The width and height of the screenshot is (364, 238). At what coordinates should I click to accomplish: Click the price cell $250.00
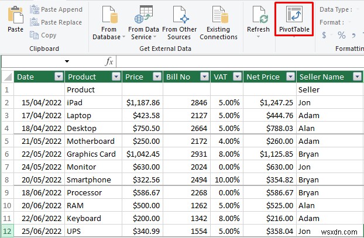143,141
